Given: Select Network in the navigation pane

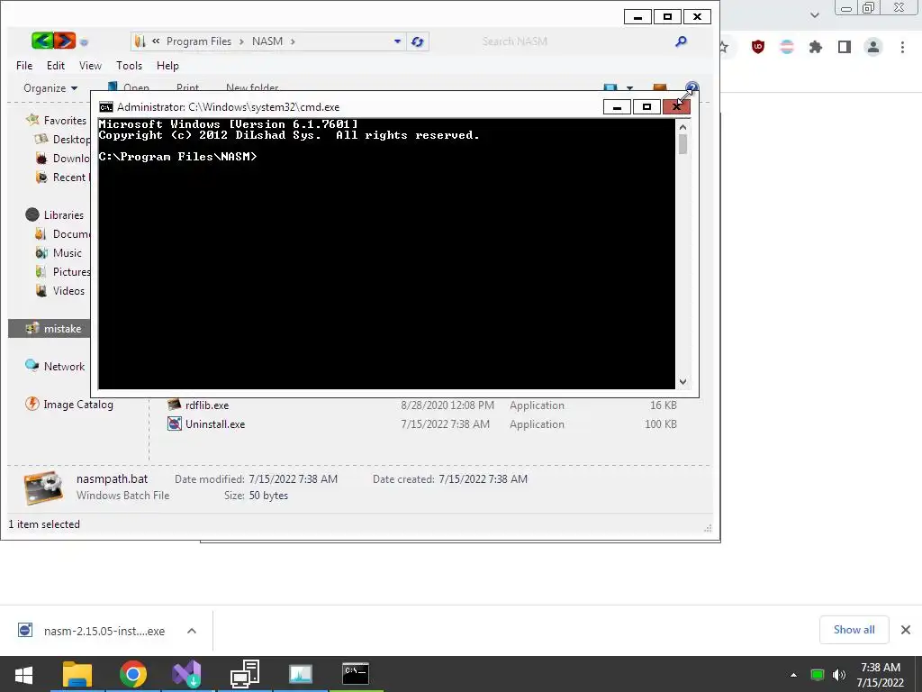Looking at the screenshot, I should pyautogui.click(x=64, y=366).
